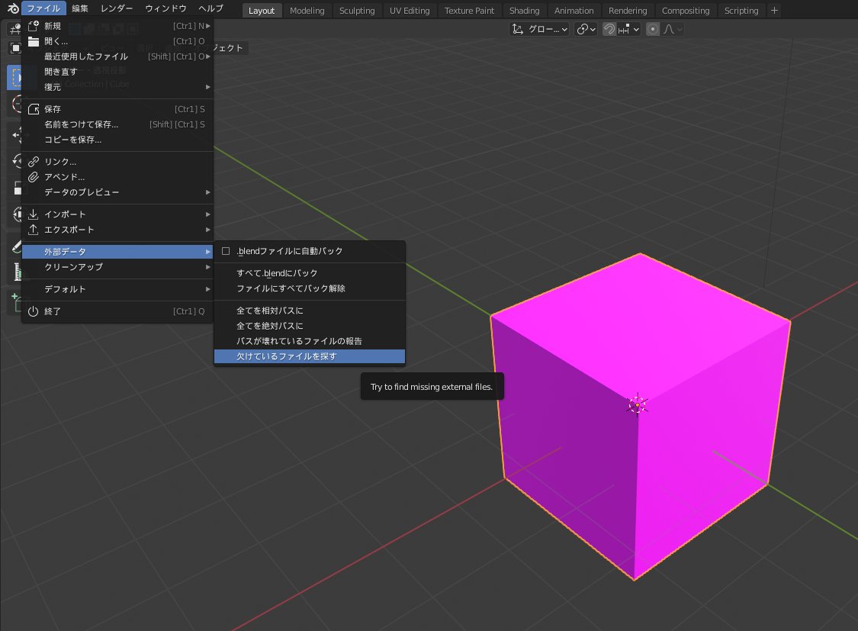Select パスが壊れているファイルの報告 option
This screenshot has width=858, height=631.
click(x=310, y=341)
